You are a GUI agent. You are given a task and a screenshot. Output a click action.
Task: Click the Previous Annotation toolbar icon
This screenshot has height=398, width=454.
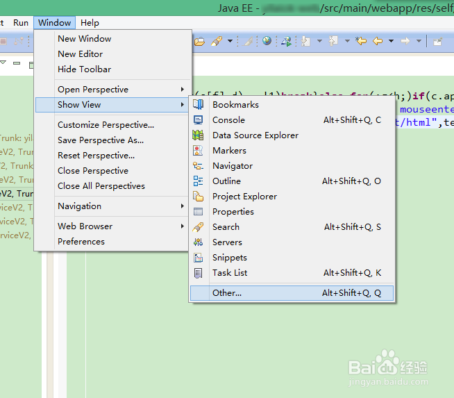333,41
